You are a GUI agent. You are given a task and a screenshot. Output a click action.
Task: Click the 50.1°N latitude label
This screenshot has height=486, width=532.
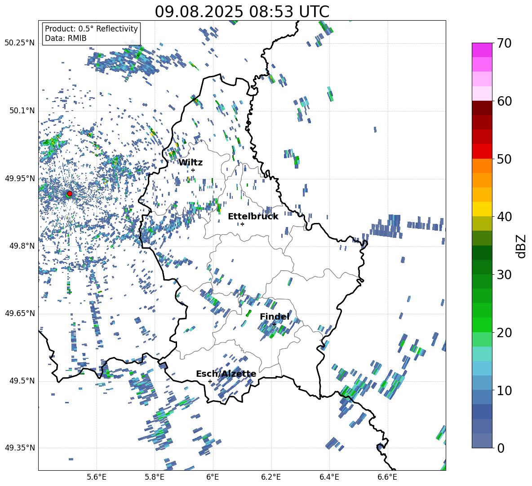tap(22, 111)
